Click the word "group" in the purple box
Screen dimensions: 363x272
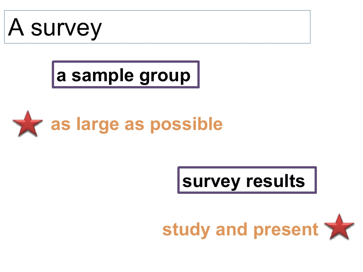click(x=165, y=77)
